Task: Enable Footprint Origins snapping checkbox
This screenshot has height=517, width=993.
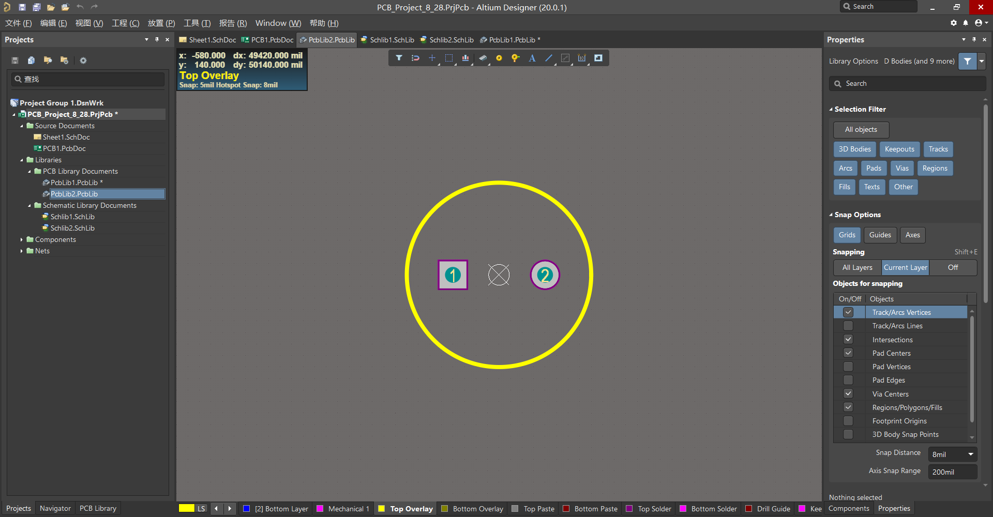Action: pyautogui.click(x=848, y=421)
